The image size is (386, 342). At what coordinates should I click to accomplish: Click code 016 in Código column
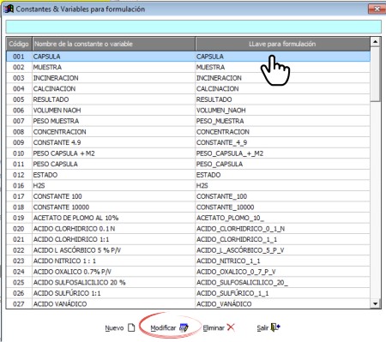[x=19, y=186]
